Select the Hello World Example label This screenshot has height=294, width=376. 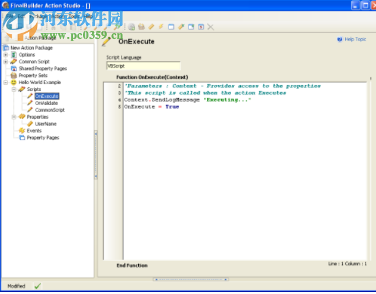[x=40, y=82]
